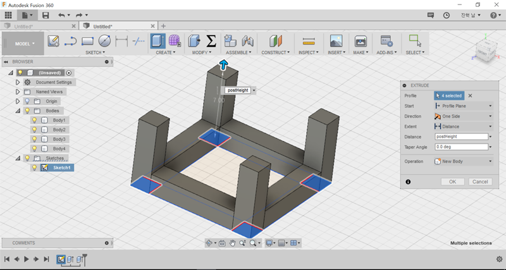The height and width of the screenshot is (270, 506).
Task: Clear the profile selection X
Action: coord(470,95)
